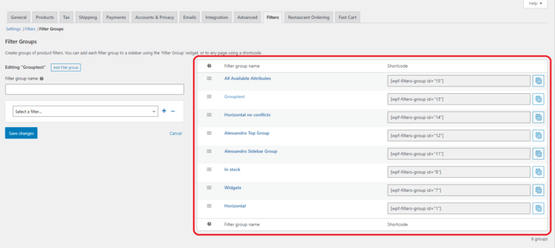Switch to the Fast Cart tab
Screen dimensions: 555x248
(x=348, y=18)
